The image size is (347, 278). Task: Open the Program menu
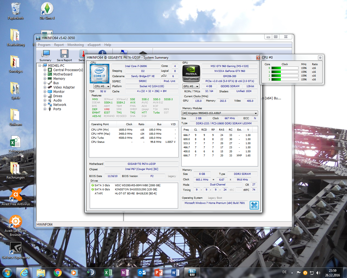point(44,45)
